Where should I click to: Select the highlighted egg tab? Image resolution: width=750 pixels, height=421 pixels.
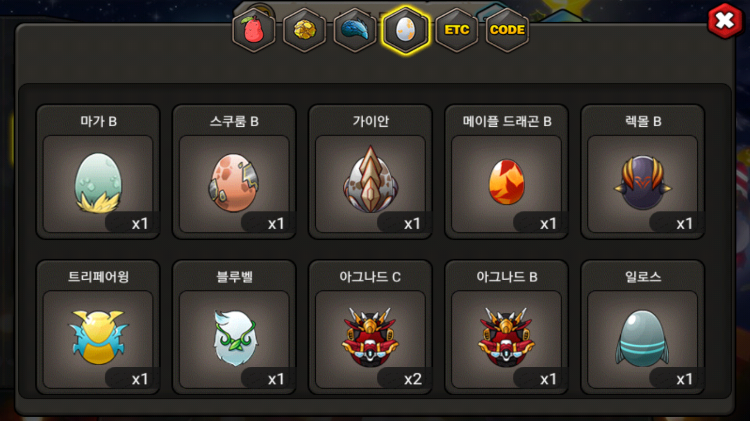pos(406,30)
